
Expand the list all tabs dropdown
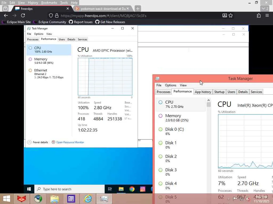click(265, 8)
